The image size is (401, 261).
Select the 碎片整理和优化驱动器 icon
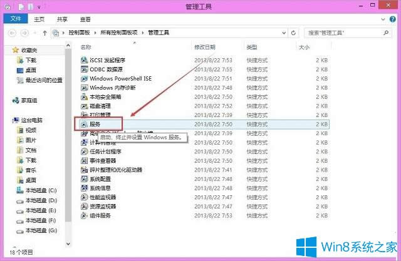(x=84, y=170)
